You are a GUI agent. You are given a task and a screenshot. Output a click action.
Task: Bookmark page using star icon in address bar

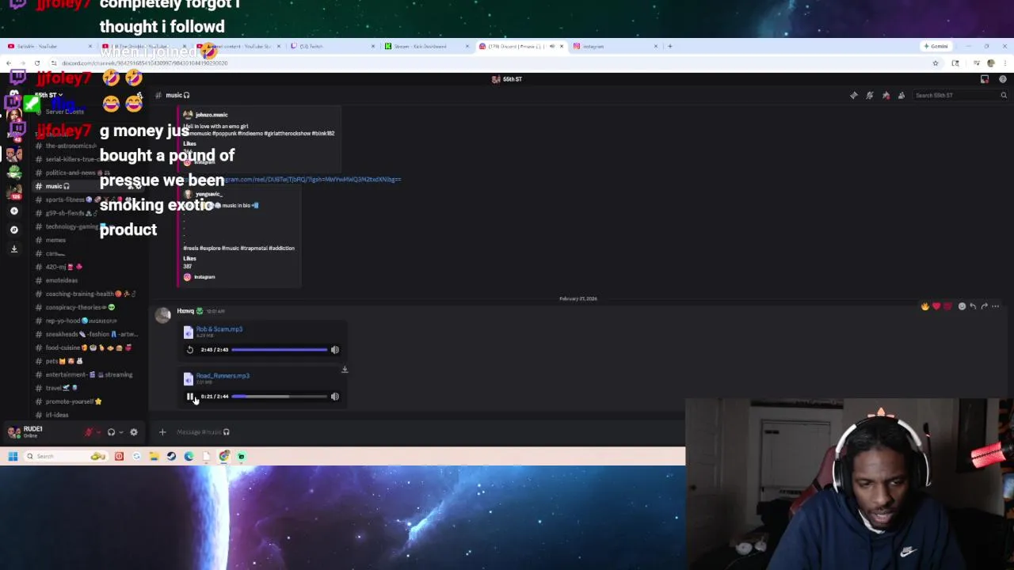[x=936, y=63]
